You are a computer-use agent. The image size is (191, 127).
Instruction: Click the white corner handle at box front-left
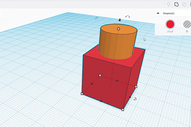[x=82, y=94]
